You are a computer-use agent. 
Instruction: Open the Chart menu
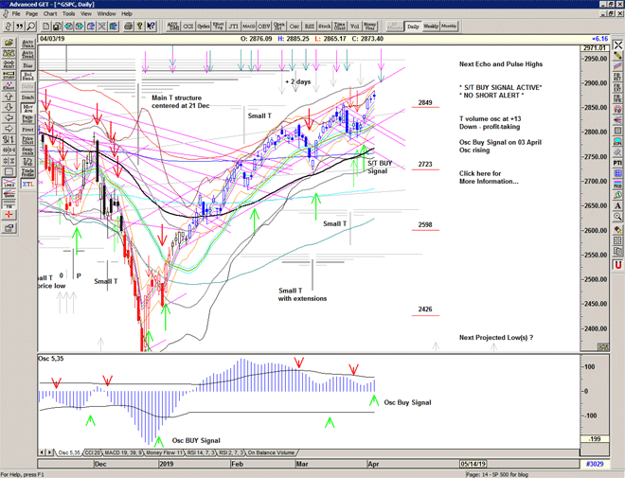[50, 14]
